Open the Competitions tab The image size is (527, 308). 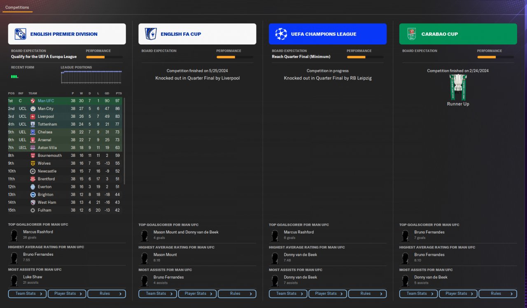(17, 7)
